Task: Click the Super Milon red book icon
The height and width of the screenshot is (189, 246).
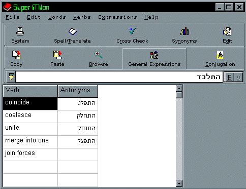Action: [x=7, y=7]
